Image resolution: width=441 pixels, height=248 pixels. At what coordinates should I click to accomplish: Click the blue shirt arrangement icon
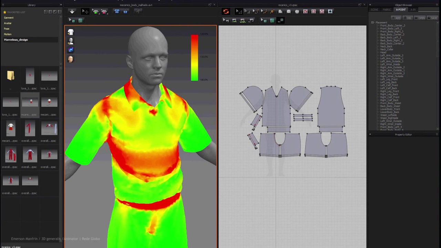pos(117,11)
